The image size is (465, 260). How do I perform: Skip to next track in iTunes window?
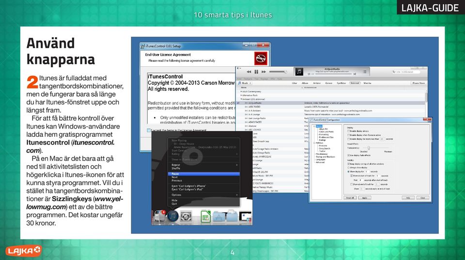[x=263, y=72]
